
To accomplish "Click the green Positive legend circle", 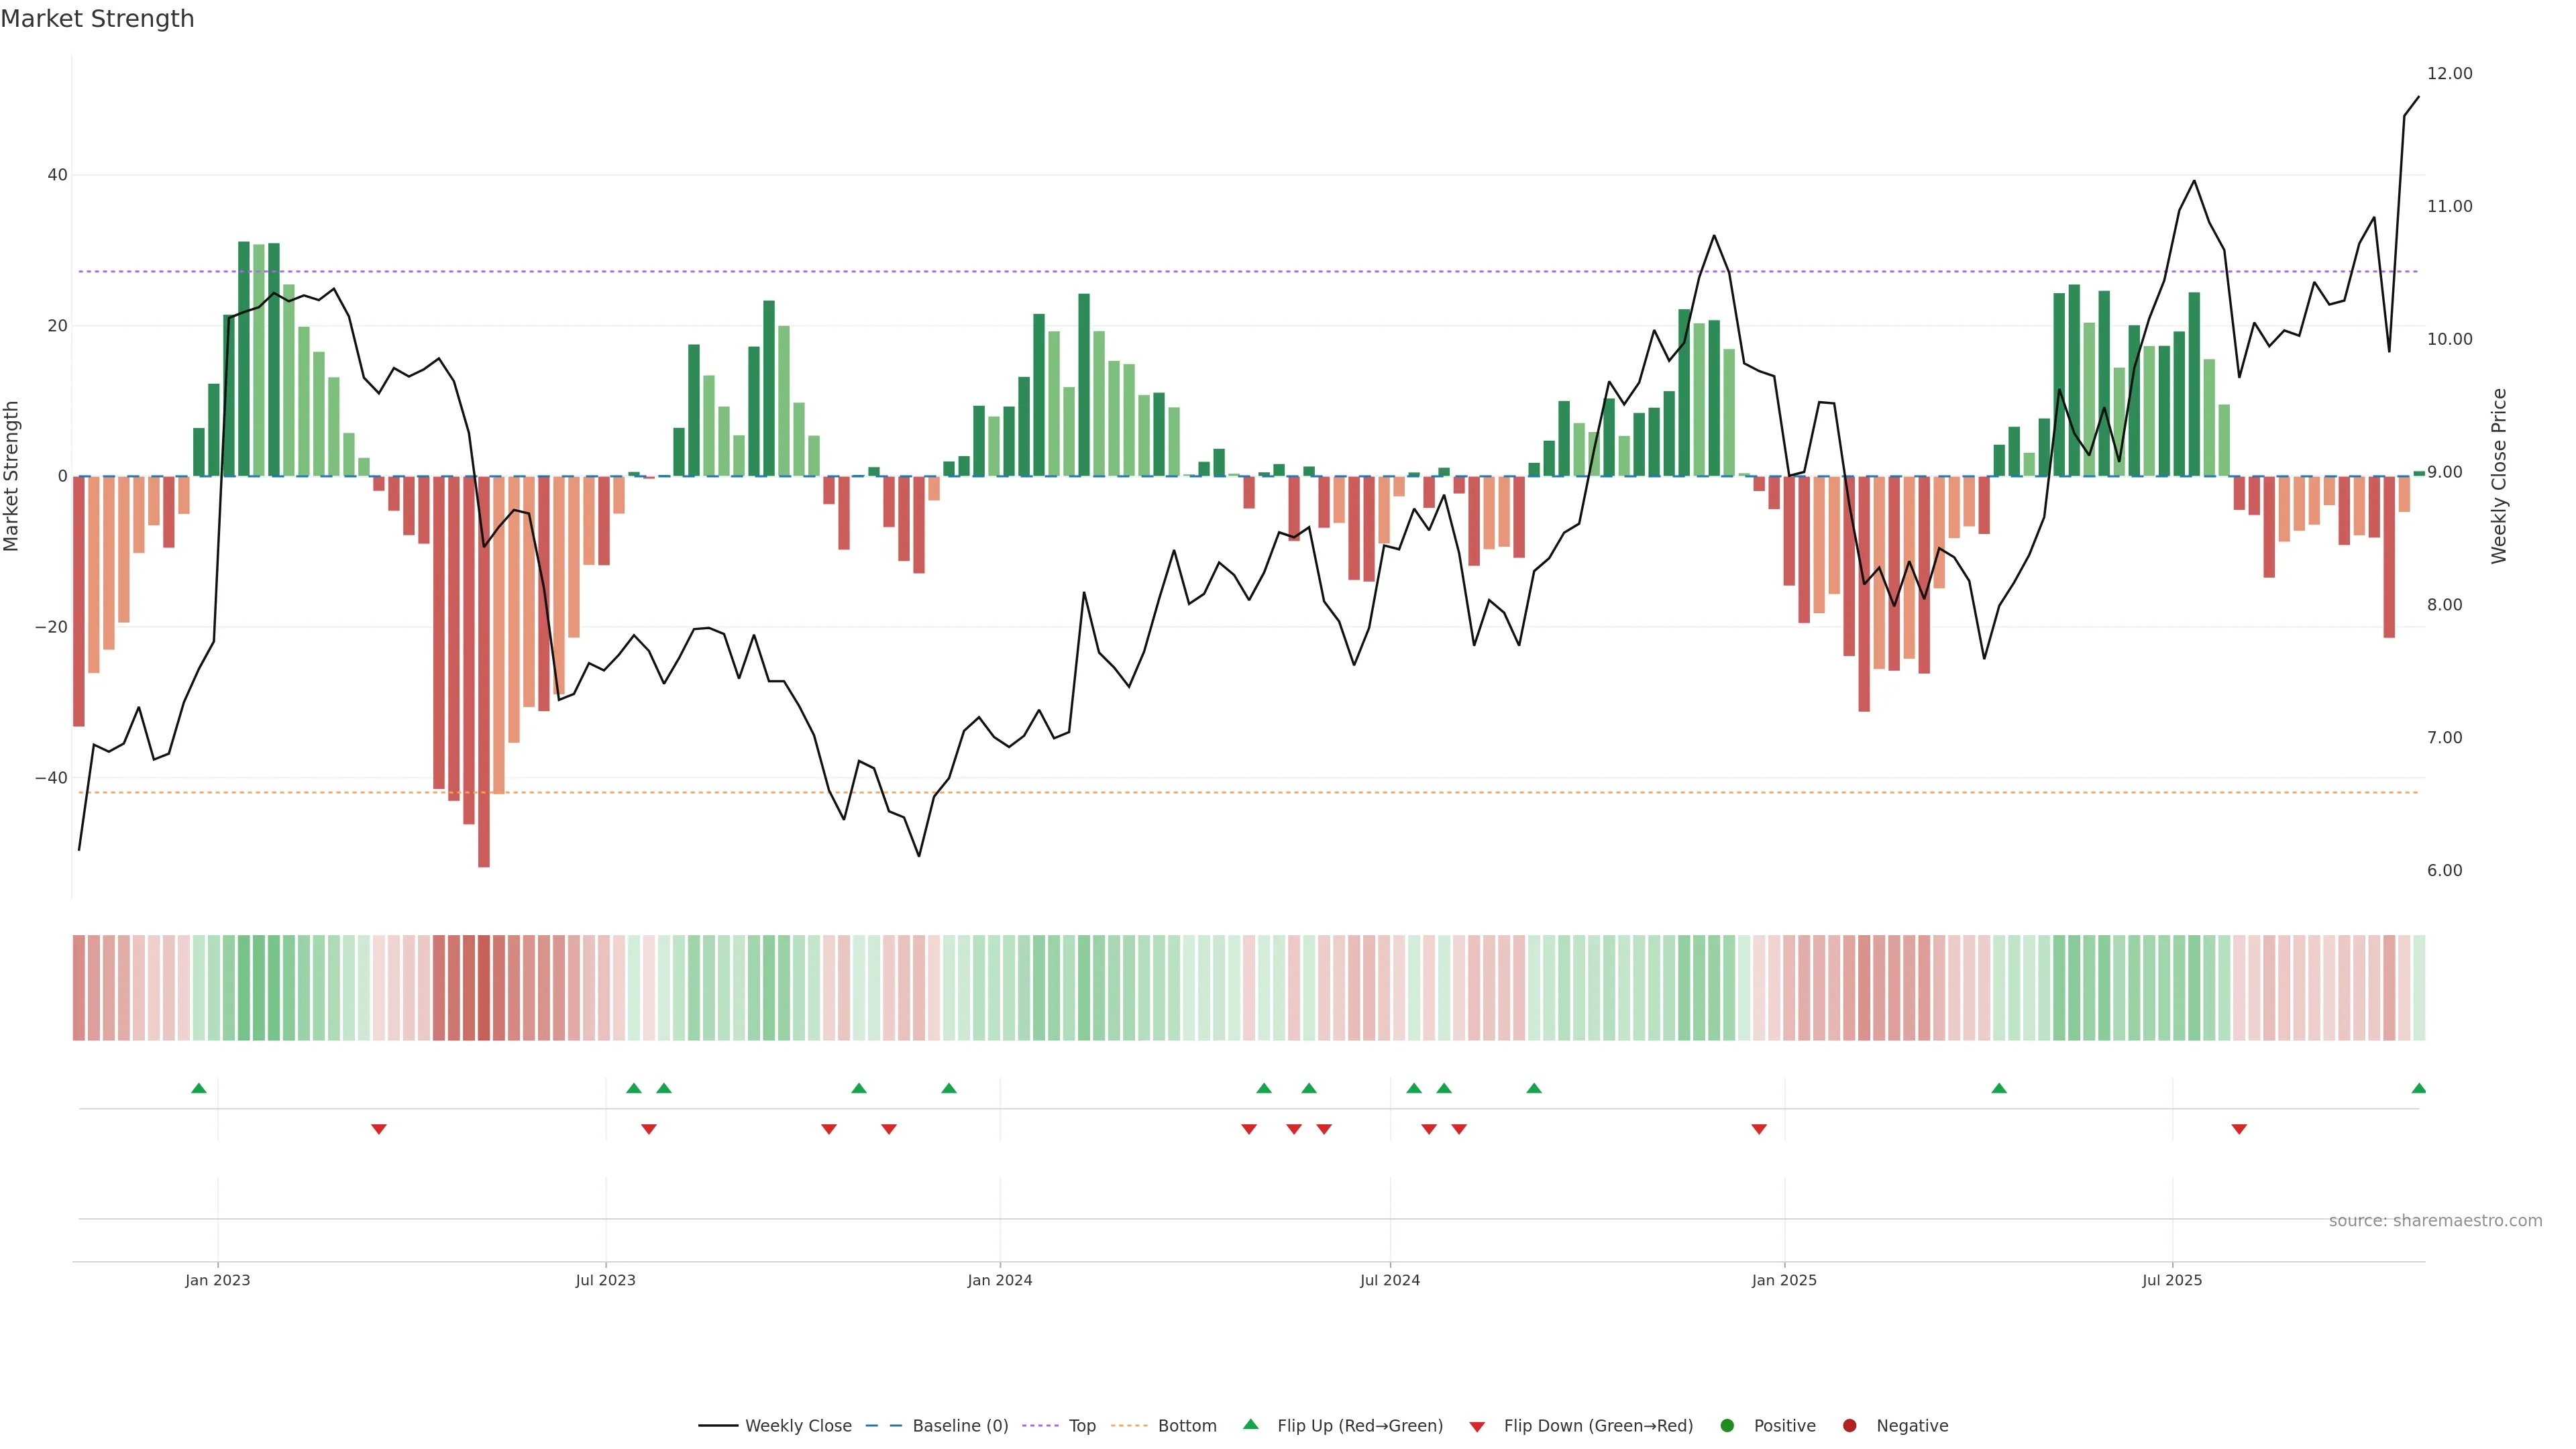I will (1727, 1426).
